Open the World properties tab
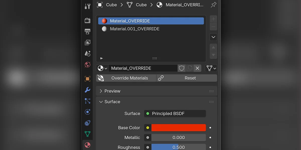Viewport: 301px width, 150px height. pyautogui.click(x=87, y=64)
